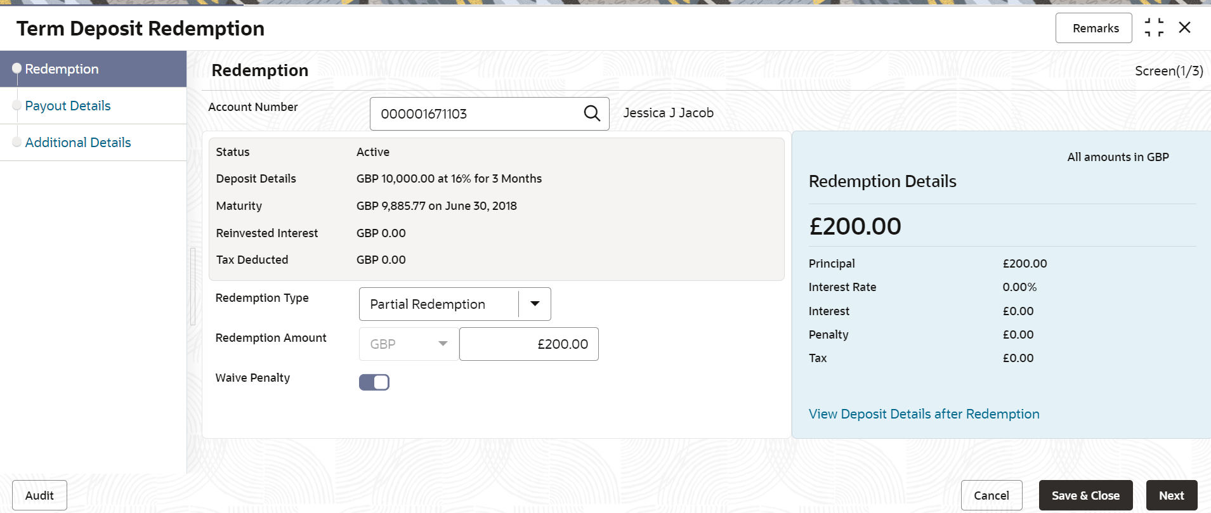Click the account number search magnifier icon
Screen dimensions: 1211x513
tap(592, 114)
